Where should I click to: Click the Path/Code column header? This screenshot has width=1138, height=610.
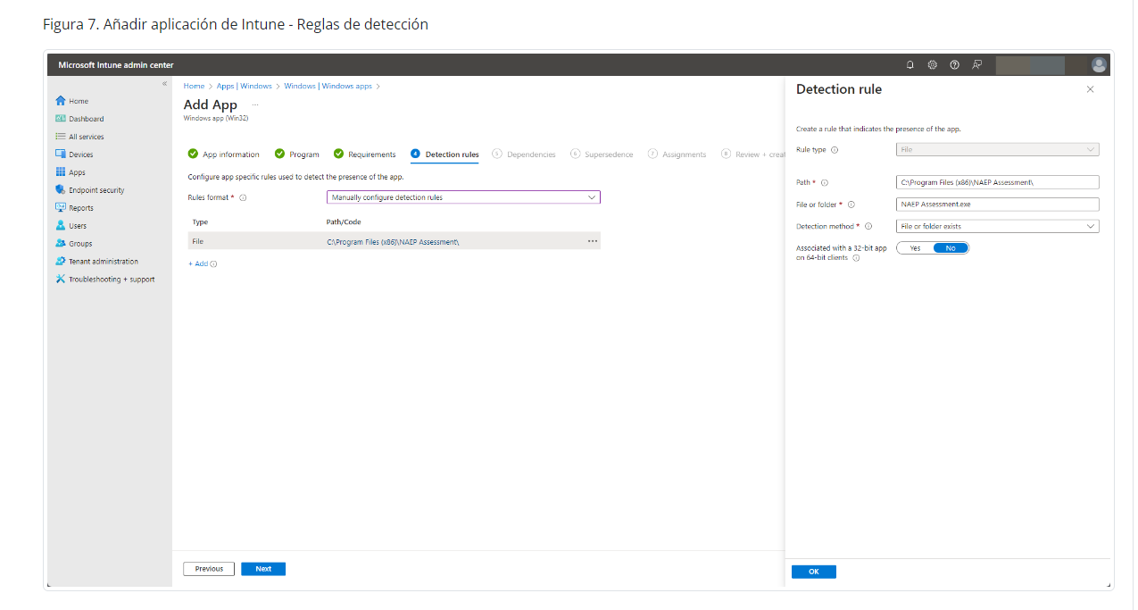[344, 221]
